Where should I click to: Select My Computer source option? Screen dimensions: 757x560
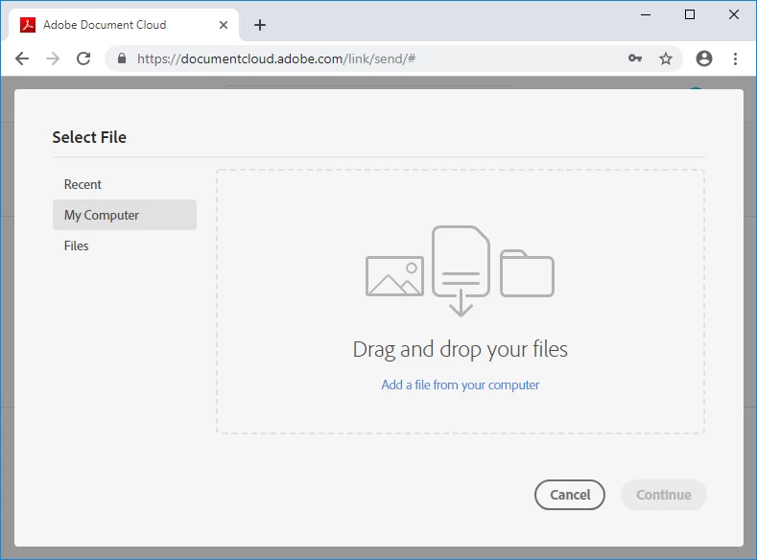(125, 215)
